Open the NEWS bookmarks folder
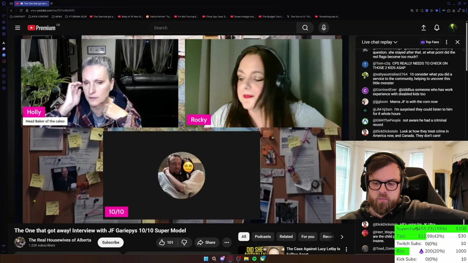This screenshot has width=468, height=263. click(x=57, y=16)
